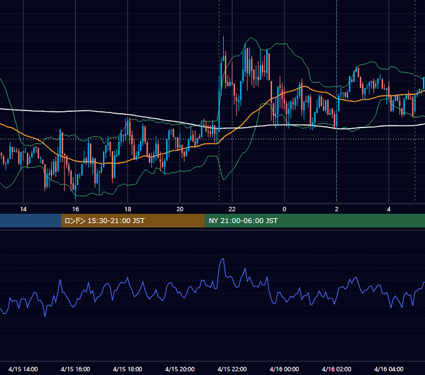Click the 16 hour axis label

pos(76,209)
